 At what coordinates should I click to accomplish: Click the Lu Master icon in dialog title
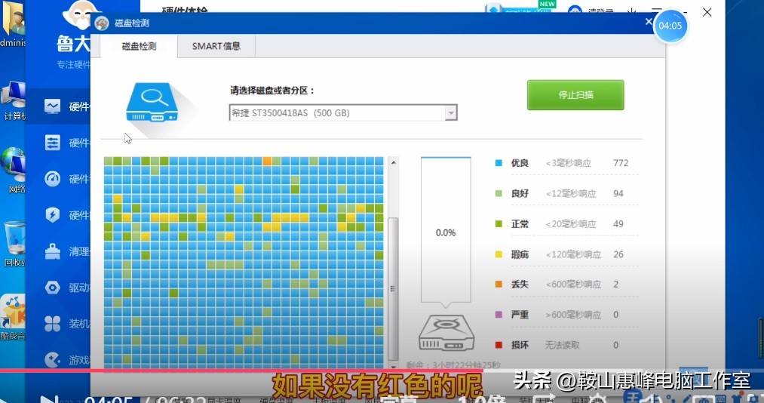click(101, 23)
